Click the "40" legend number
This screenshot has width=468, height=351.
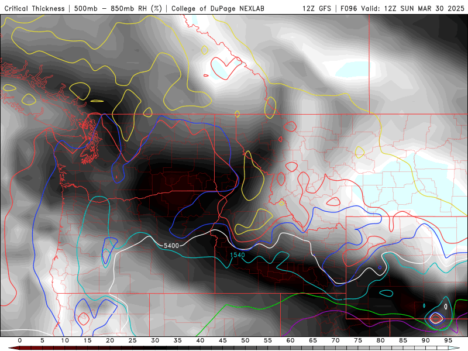pyautogui.click(x=200, y=340)
